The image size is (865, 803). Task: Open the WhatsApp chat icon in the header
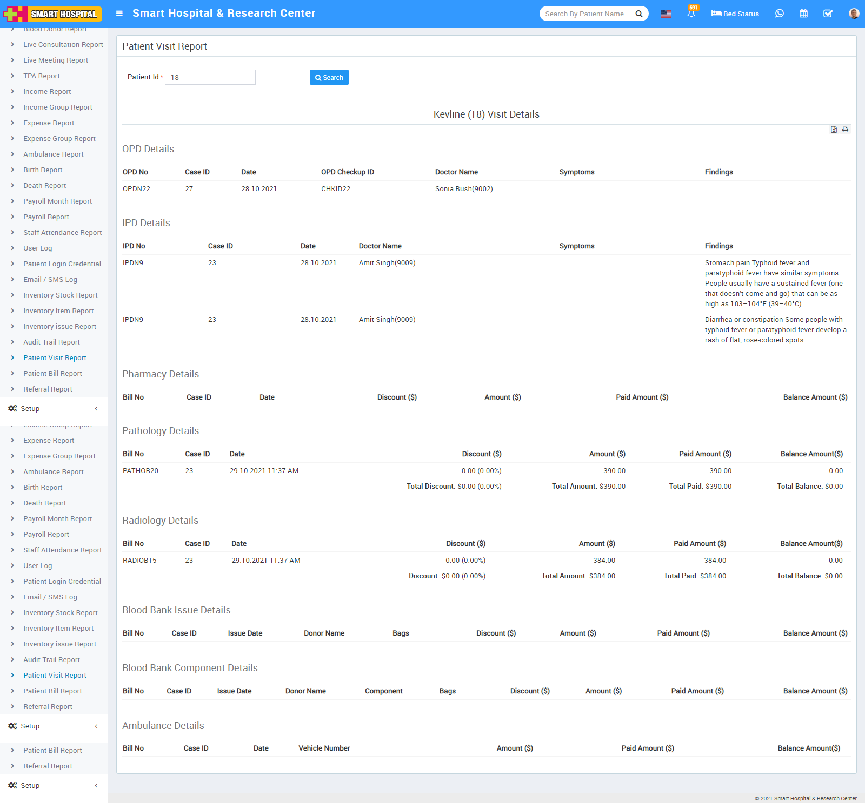click(x=779, y=14)
